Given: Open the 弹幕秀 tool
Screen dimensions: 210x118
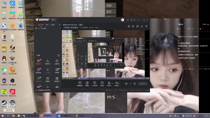Looking at the screenshot, I should 48,79.
